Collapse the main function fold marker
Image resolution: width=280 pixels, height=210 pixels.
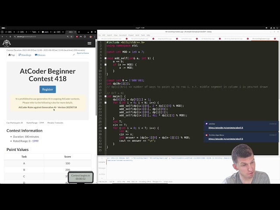105,96
